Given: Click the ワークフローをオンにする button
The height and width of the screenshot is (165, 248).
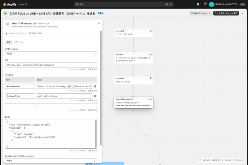Looking at the screenshot, I should click(226, 13).
